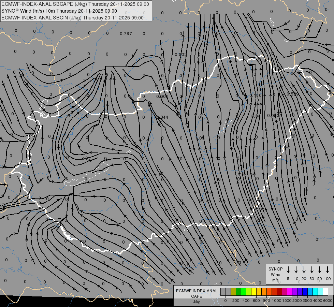
Task: Click the 2500 tick label in CAPE legend
Action: [307, 301]
